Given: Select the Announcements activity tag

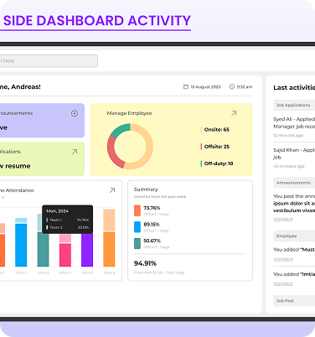Looking at the screenshot, I should (294, 183).
